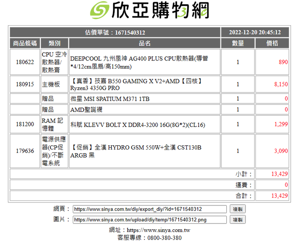Click the 小計 amount 13,429
This screenshot has width=303, height=244.
279,174
